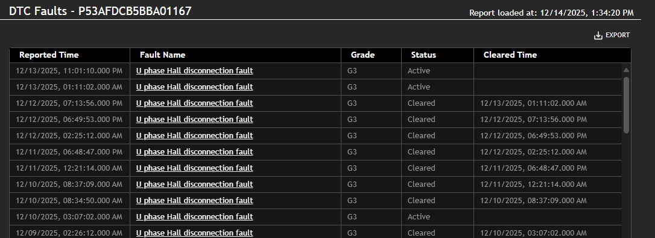Open fault link reported 12/10/2025 08:37:09 AM

(x=195, y=185)
